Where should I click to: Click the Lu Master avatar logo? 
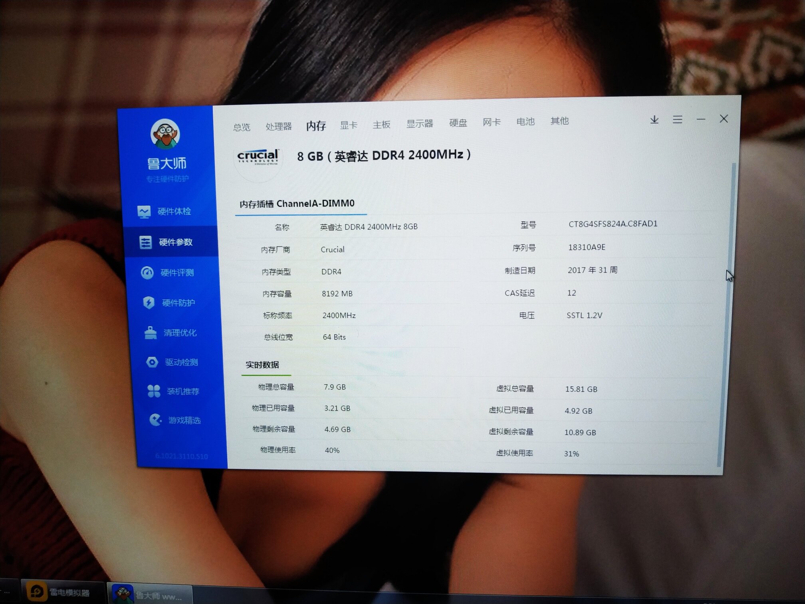pos(165,134)
